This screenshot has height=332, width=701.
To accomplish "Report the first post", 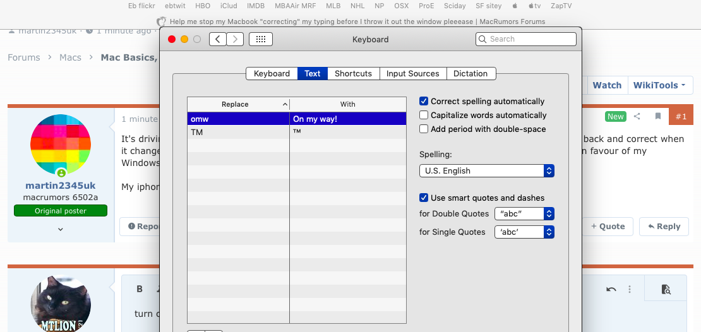I will coord(140,227).
